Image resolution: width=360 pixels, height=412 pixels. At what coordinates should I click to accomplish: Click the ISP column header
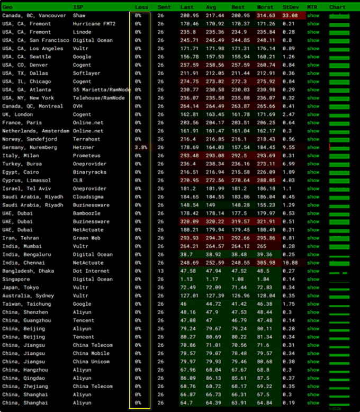pos(78,7)
